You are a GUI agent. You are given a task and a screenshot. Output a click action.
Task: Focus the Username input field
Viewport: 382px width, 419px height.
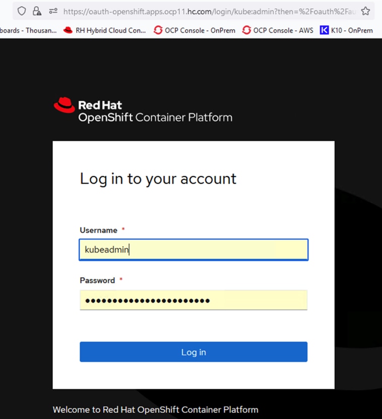(x=194, y=250)
